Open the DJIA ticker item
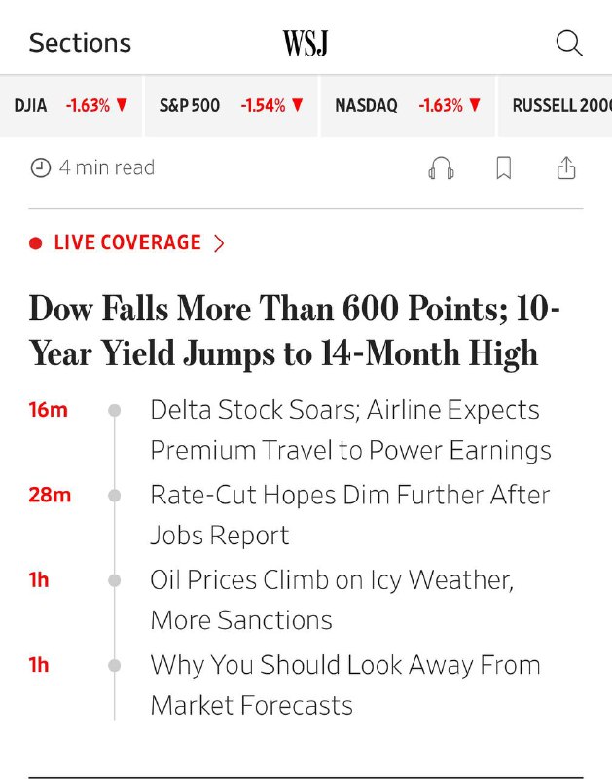The width and height of the screenshot is (612, 779). 71,106
